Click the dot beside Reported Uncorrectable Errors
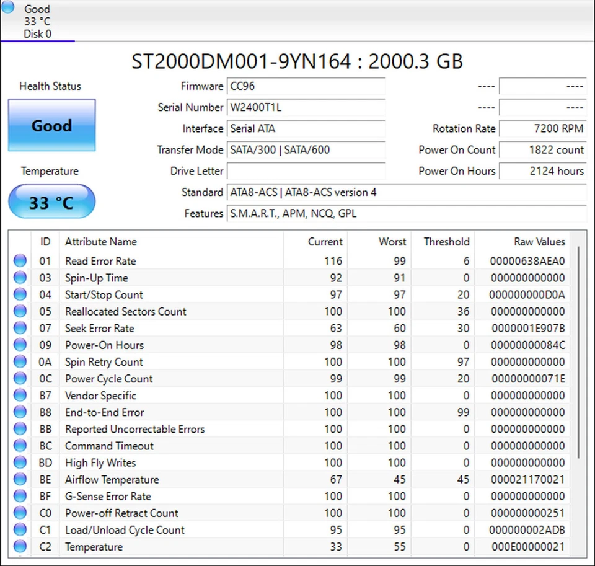The width and height of the screenshot is (595, 566). pyautogui.click(x=20, y=429)
